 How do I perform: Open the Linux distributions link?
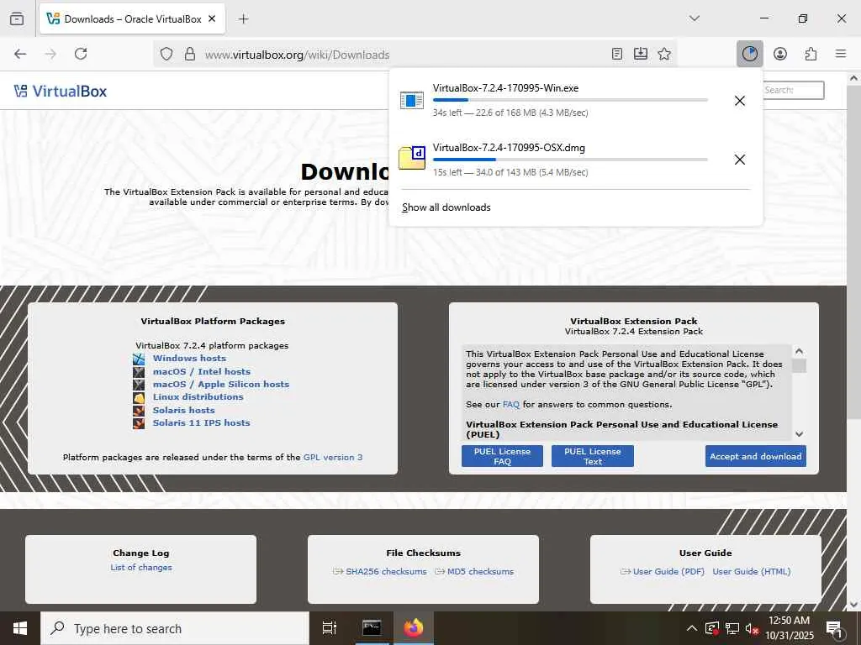(x=198, y=396)
